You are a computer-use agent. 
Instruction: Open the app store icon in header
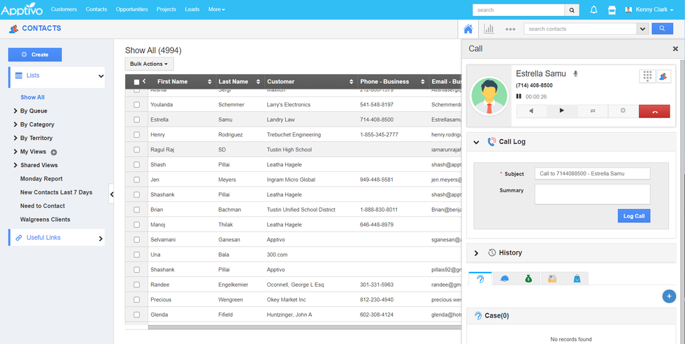(x=612, y=10)
